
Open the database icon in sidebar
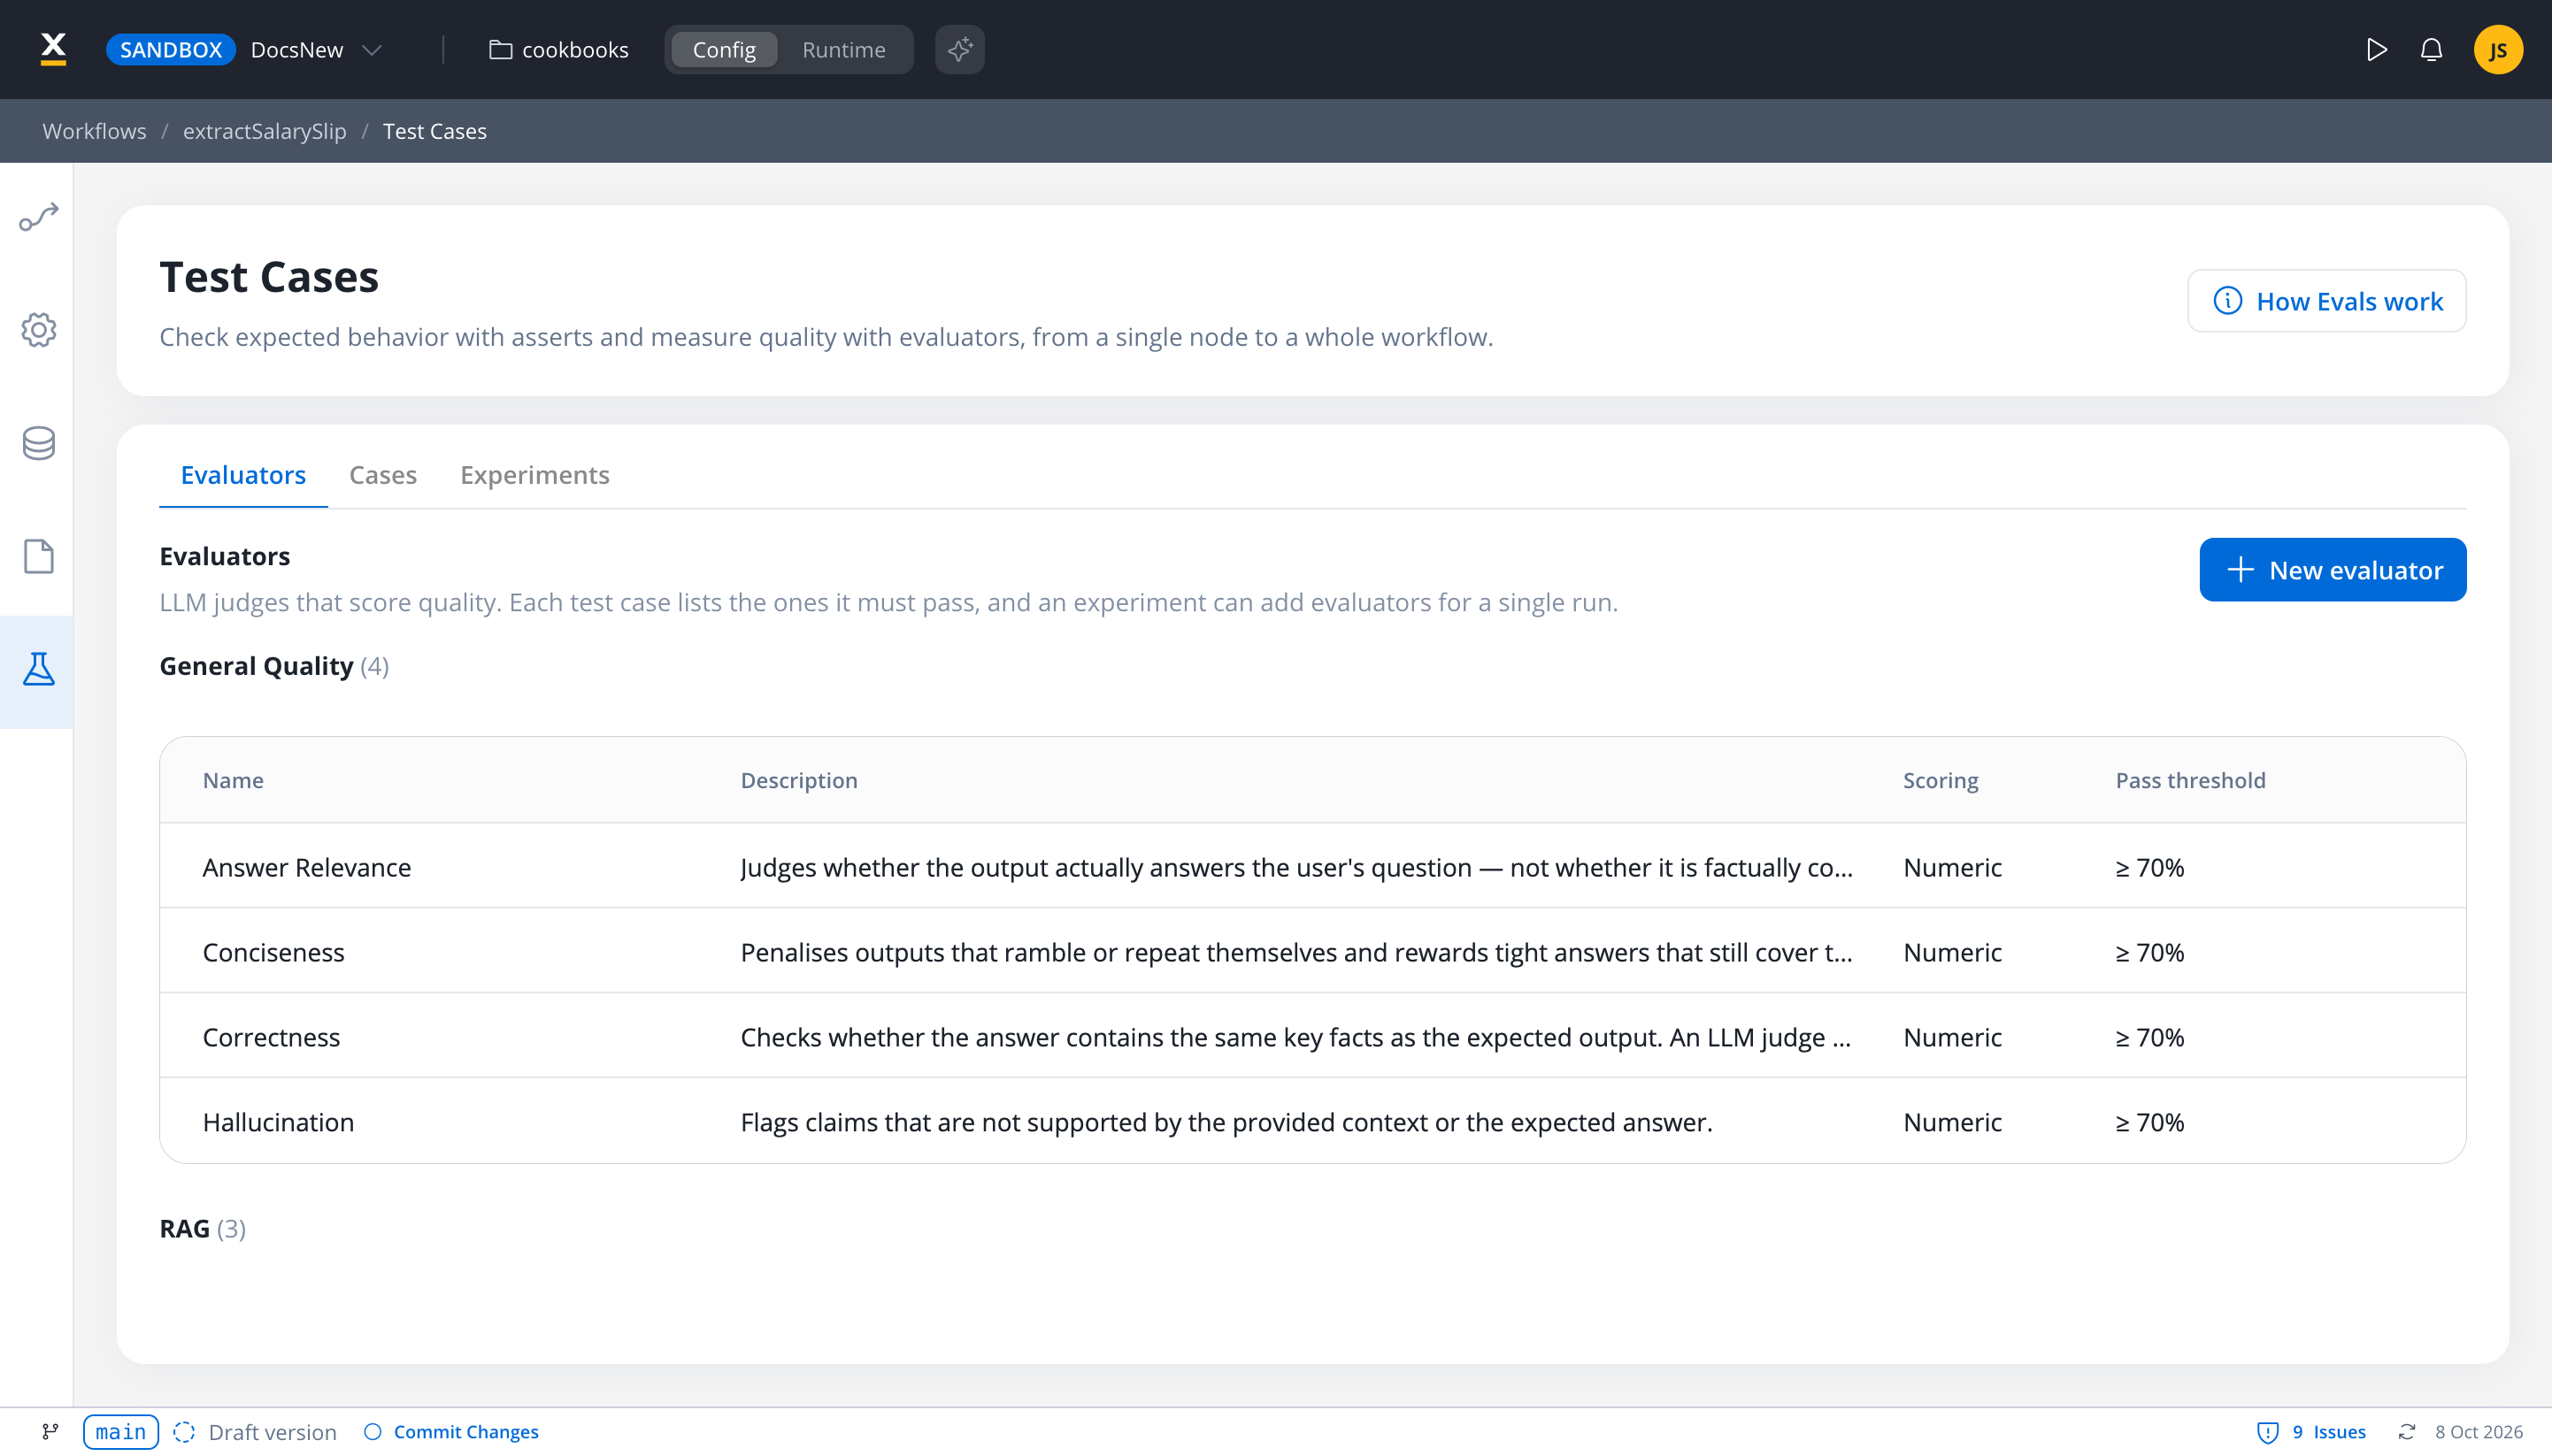point(38,443)
